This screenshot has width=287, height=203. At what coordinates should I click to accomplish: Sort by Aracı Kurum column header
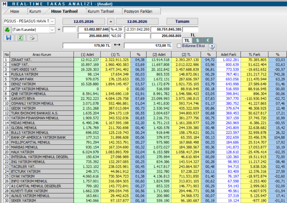(42, 55)
